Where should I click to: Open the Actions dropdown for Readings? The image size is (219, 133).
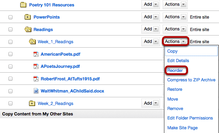175,29
